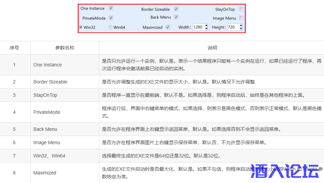The height and width of the screenshot is (183, 324).
Task: Enable the Image Menu checkbox
Action: (x=241, y=18)
